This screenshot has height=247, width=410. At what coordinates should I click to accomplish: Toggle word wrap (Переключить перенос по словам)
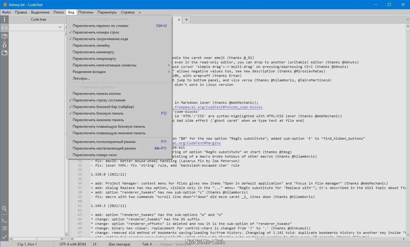pos(119,26)
